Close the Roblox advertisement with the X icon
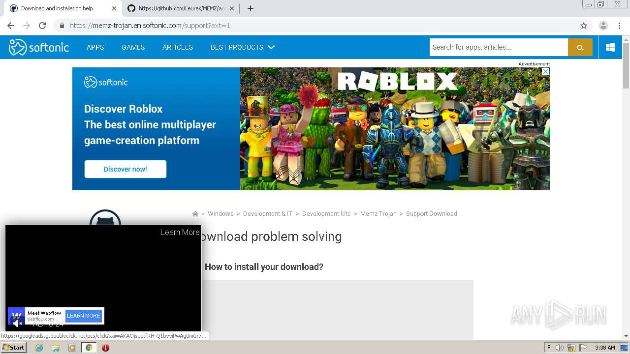The width and height of the screenshot is (630, 354). pos(545,71)
